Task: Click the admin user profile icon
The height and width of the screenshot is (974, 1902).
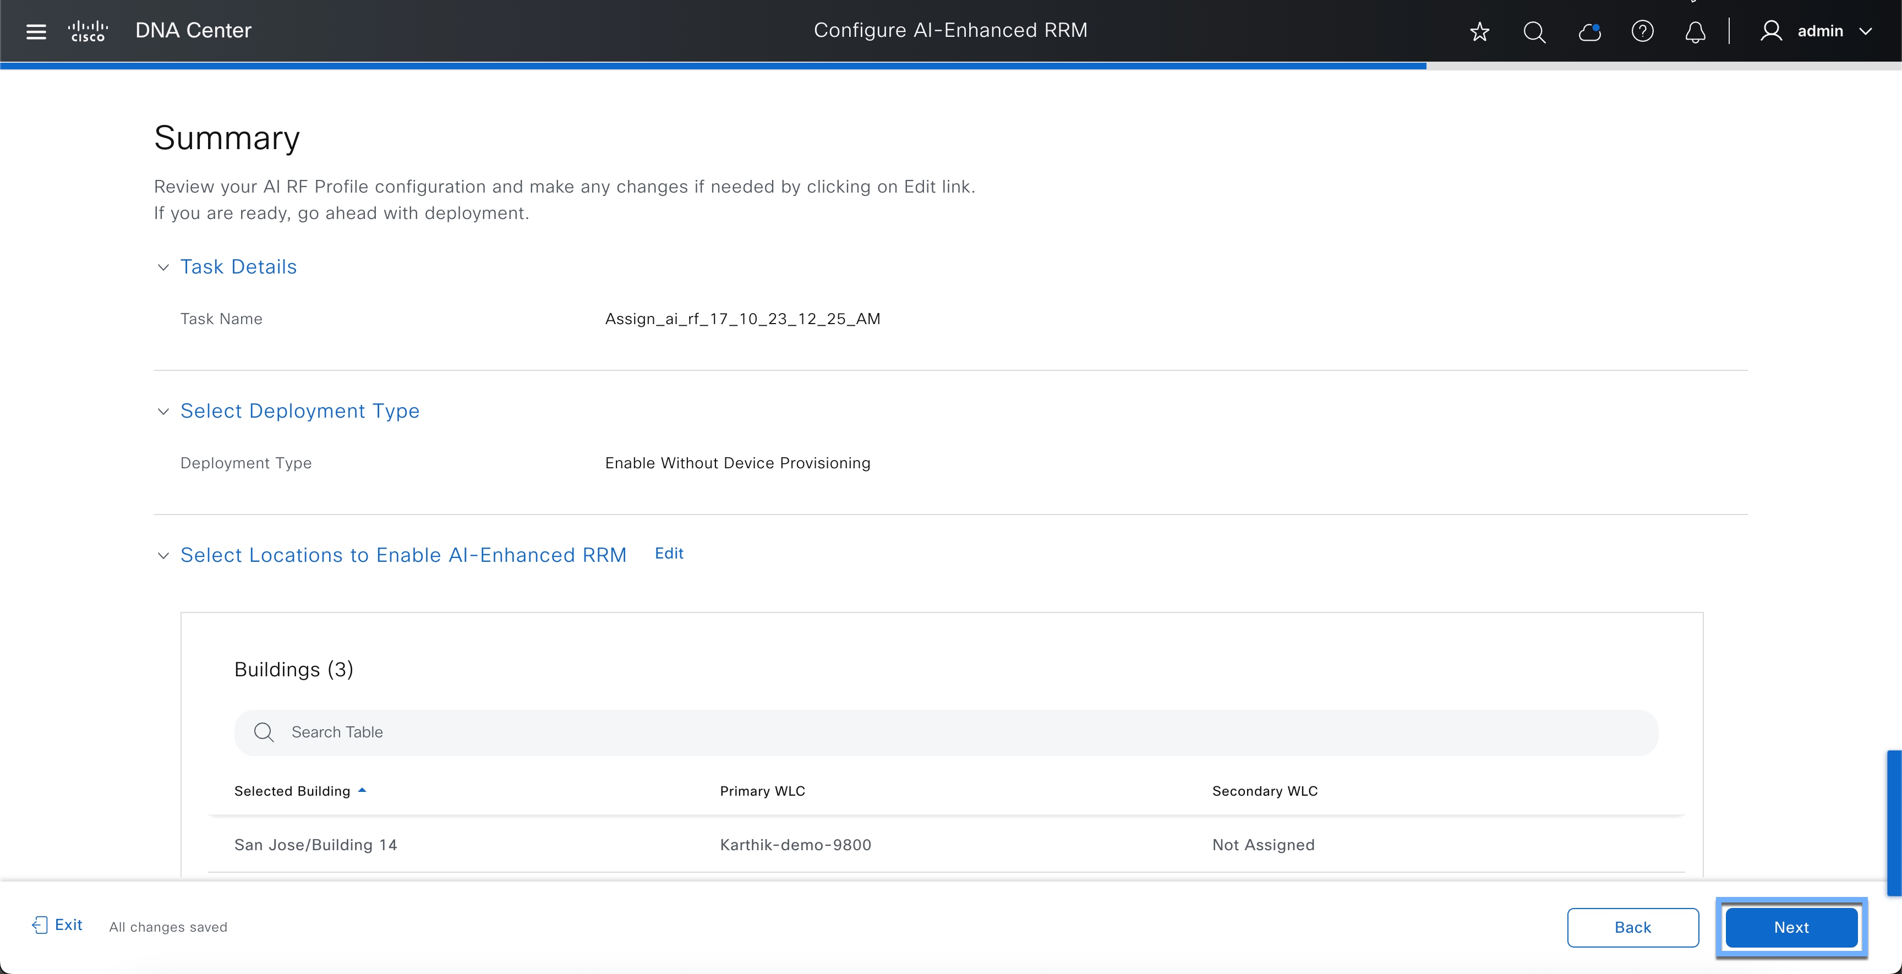Action: click(1770, 31)
